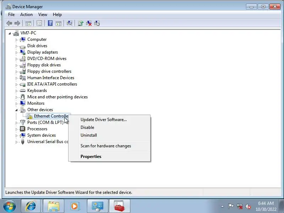The image size is (284, 213).
Task: Select the Display adapters category icon
Action: [x=23, y=52]
